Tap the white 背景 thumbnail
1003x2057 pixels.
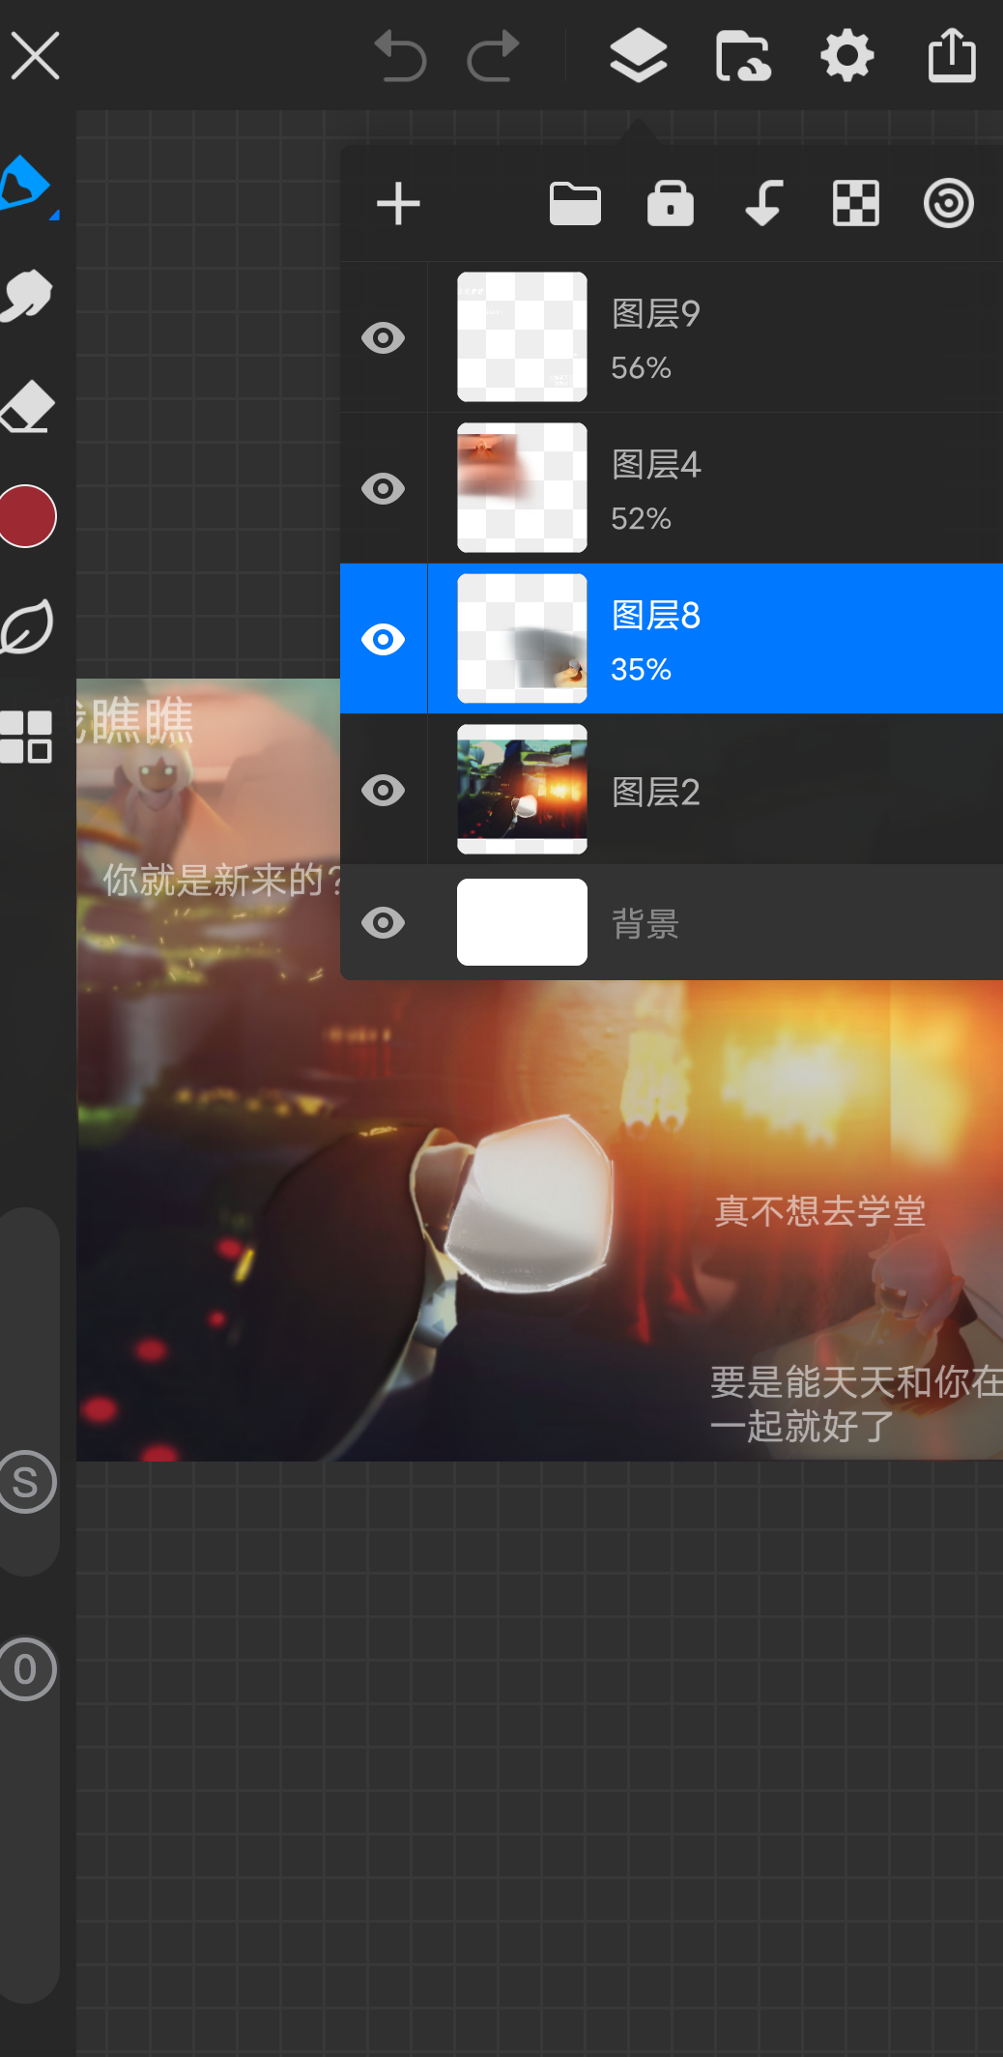(x=522, y=922)
